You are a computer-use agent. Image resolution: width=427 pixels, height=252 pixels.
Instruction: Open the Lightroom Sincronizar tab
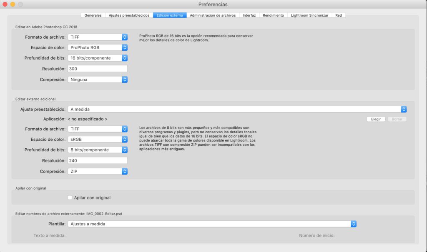(310, 15)
